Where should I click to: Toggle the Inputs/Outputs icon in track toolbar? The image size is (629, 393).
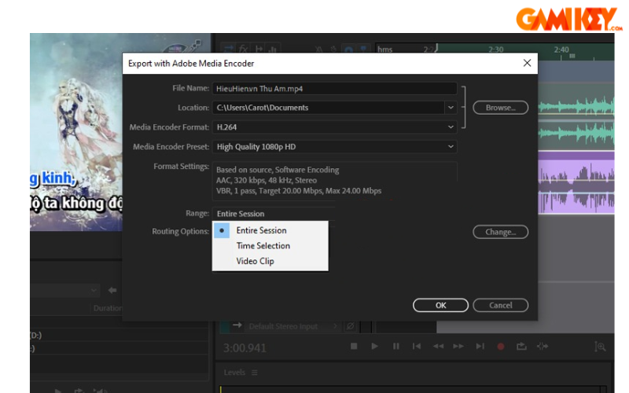coord(229,49)
